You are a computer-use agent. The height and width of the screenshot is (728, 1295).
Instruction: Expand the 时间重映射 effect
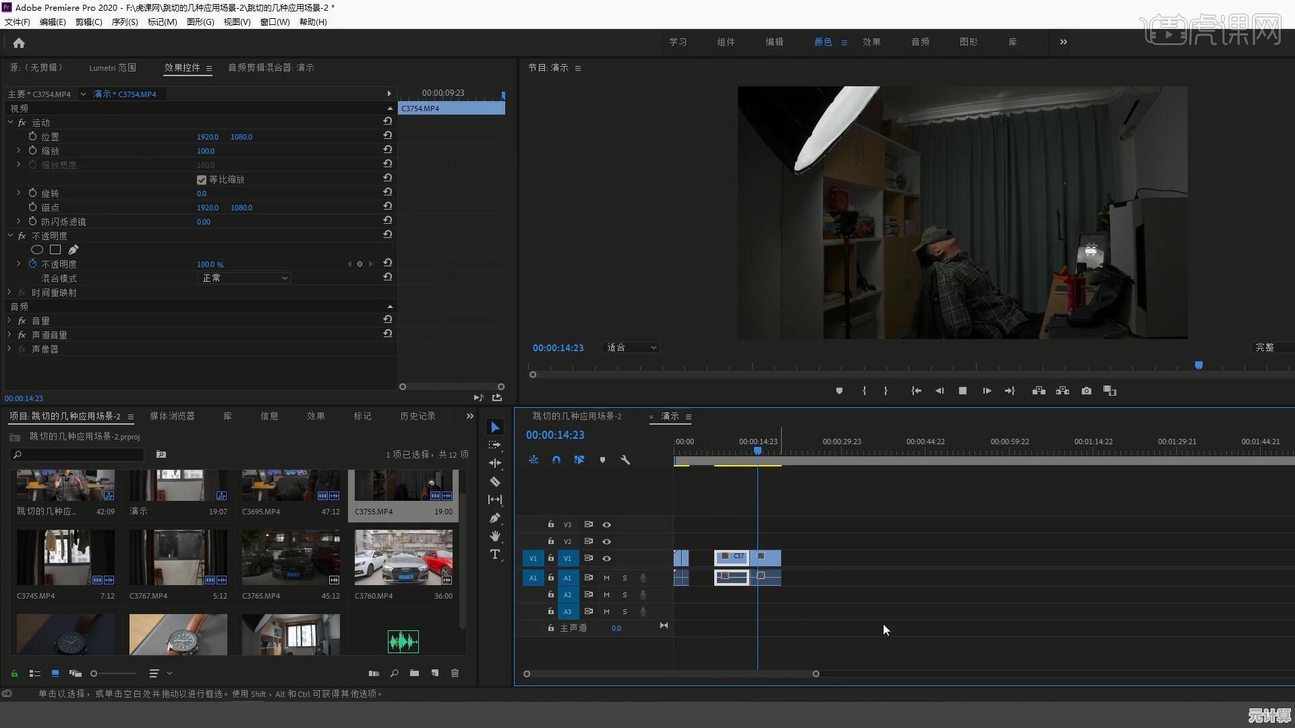click(9, 293)
